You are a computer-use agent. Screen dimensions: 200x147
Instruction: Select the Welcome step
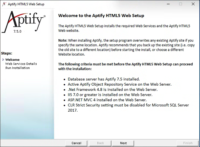tap(12, 60)
